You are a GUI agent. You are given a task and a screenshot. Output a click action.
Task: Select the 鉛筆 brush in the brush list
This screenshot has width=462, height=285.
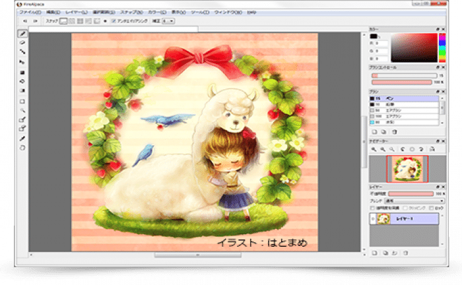click(x=404, y=104)
